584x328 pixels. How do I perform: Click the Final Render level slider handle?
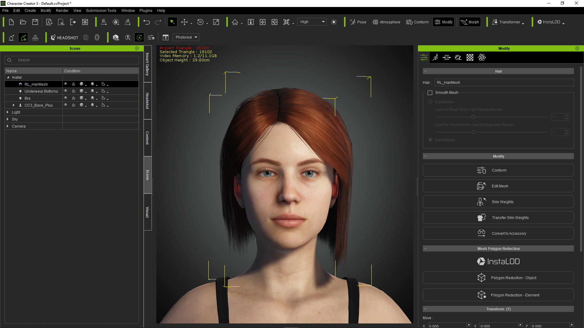coord(473,132)
